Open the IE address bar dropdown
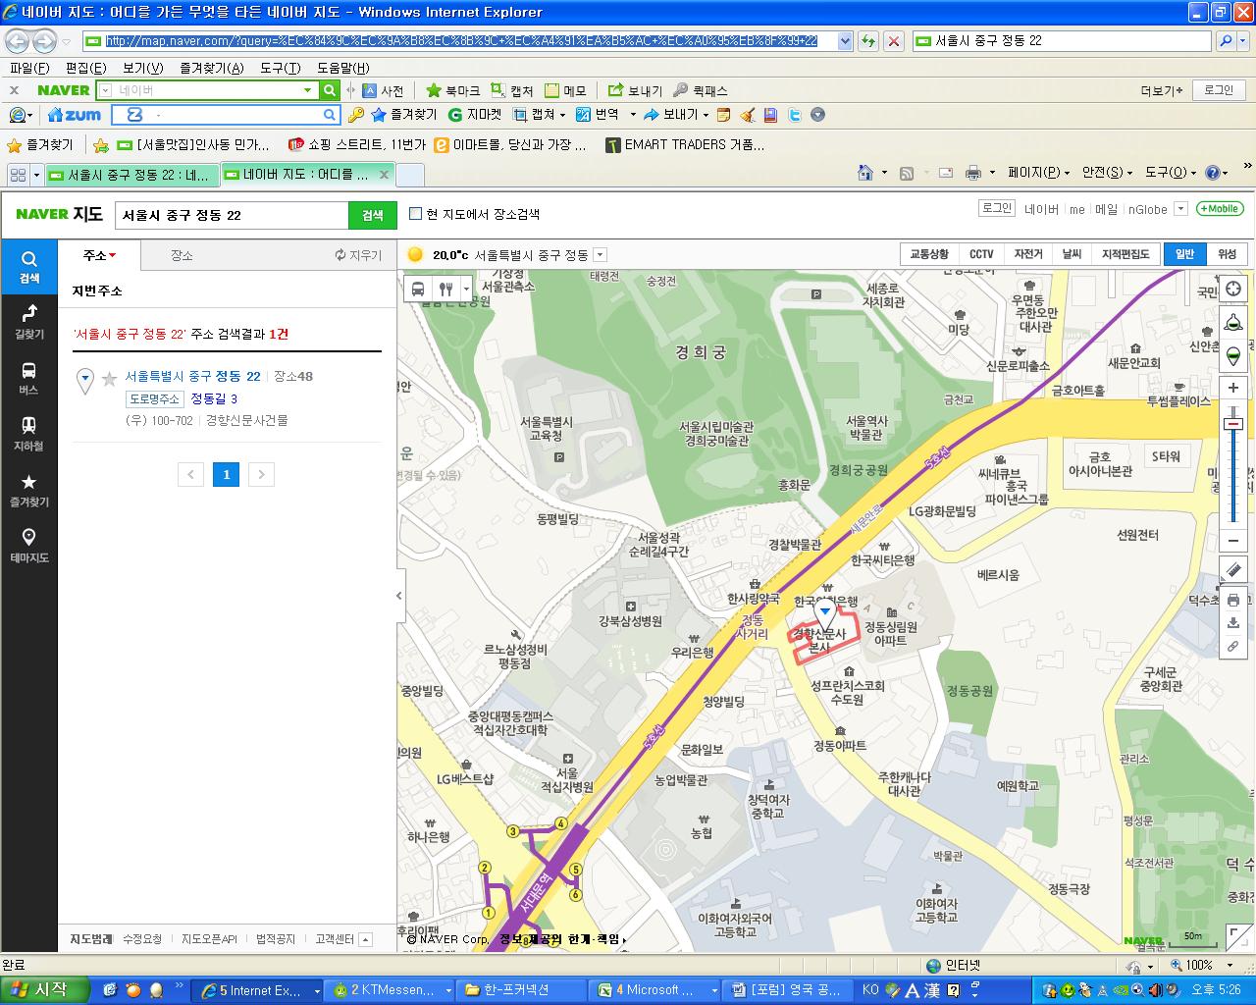 tap(845, 41)
